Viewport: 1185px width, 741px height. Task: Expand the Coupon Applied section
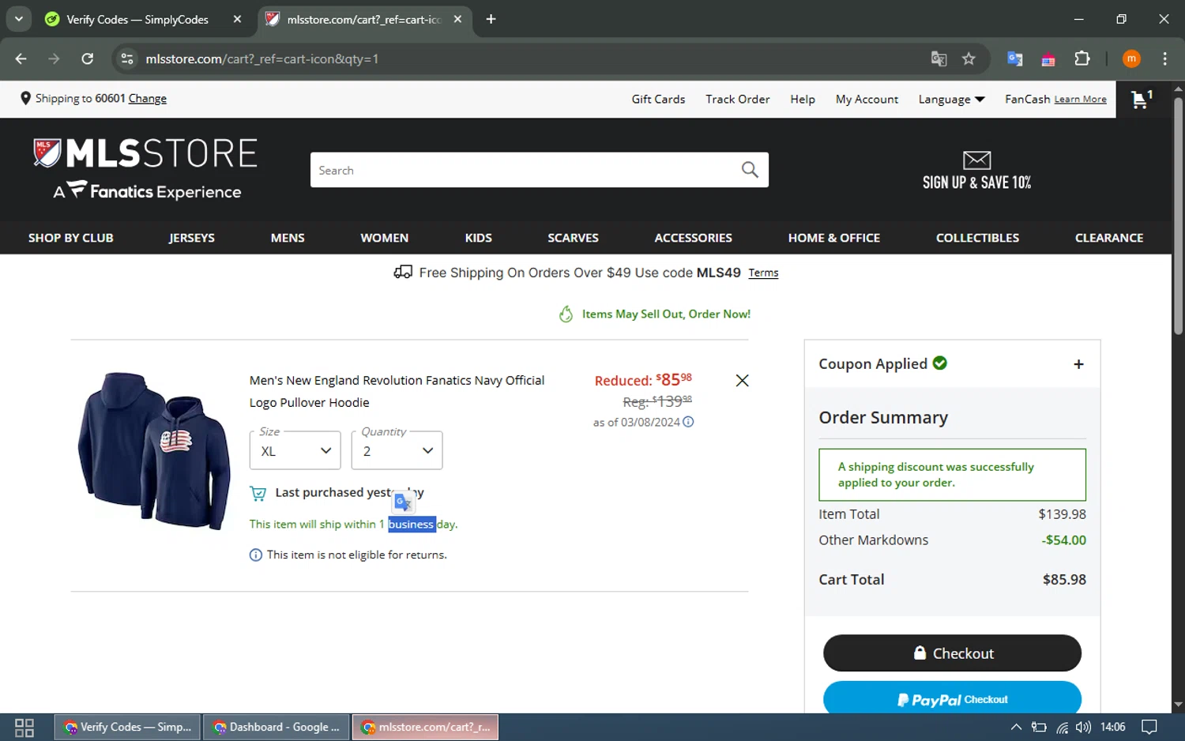pyautogui.click(x=1078, y=364)
